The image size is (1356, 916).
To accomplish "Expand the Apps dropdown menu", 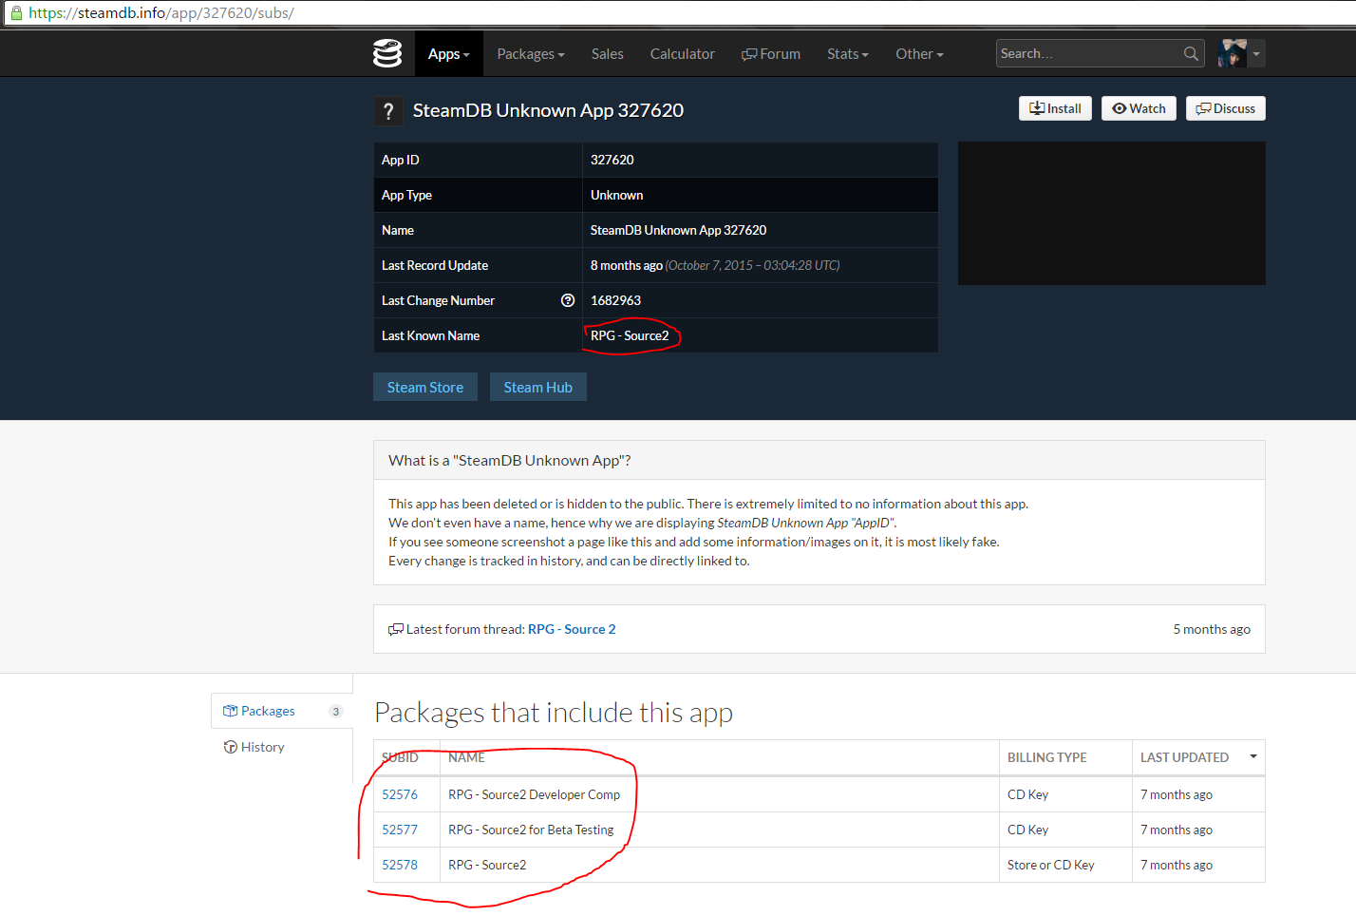I will tap(448, 54).
